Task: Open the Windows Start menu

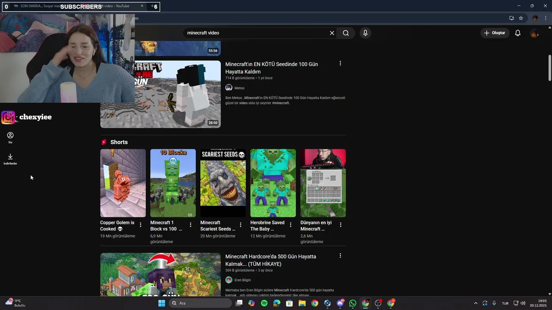Action: click(x=162, y=303)
